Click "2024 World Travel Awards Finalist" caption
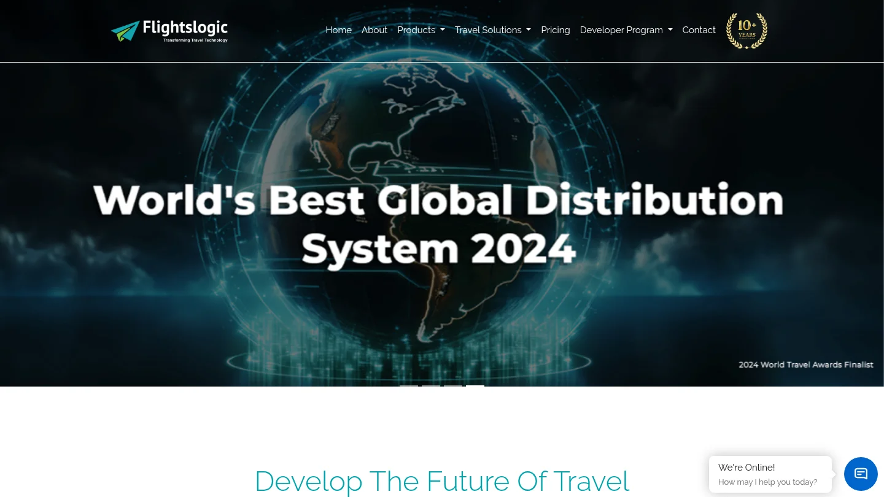The width and height of the screenshot is (884, 497). point(806,364)
